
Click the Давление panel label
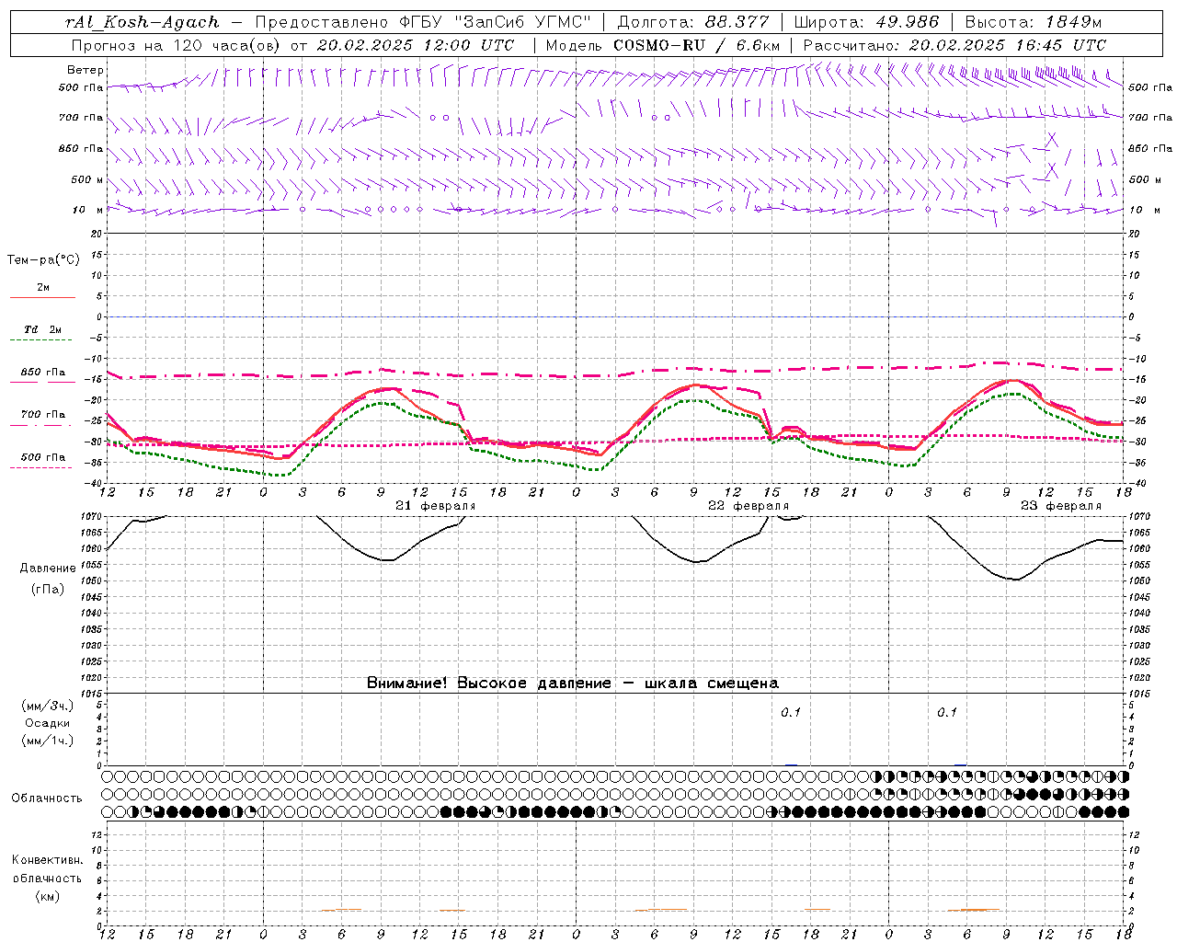point(48,569)
